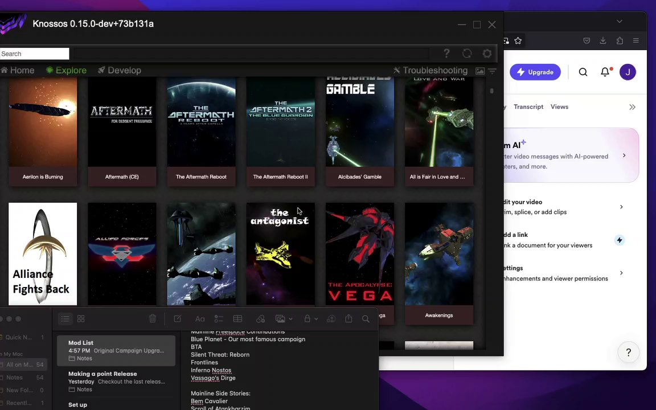Insert table in Notes toolbar
Viewport: 656px width, 410px height.
[x=237, y=319]
